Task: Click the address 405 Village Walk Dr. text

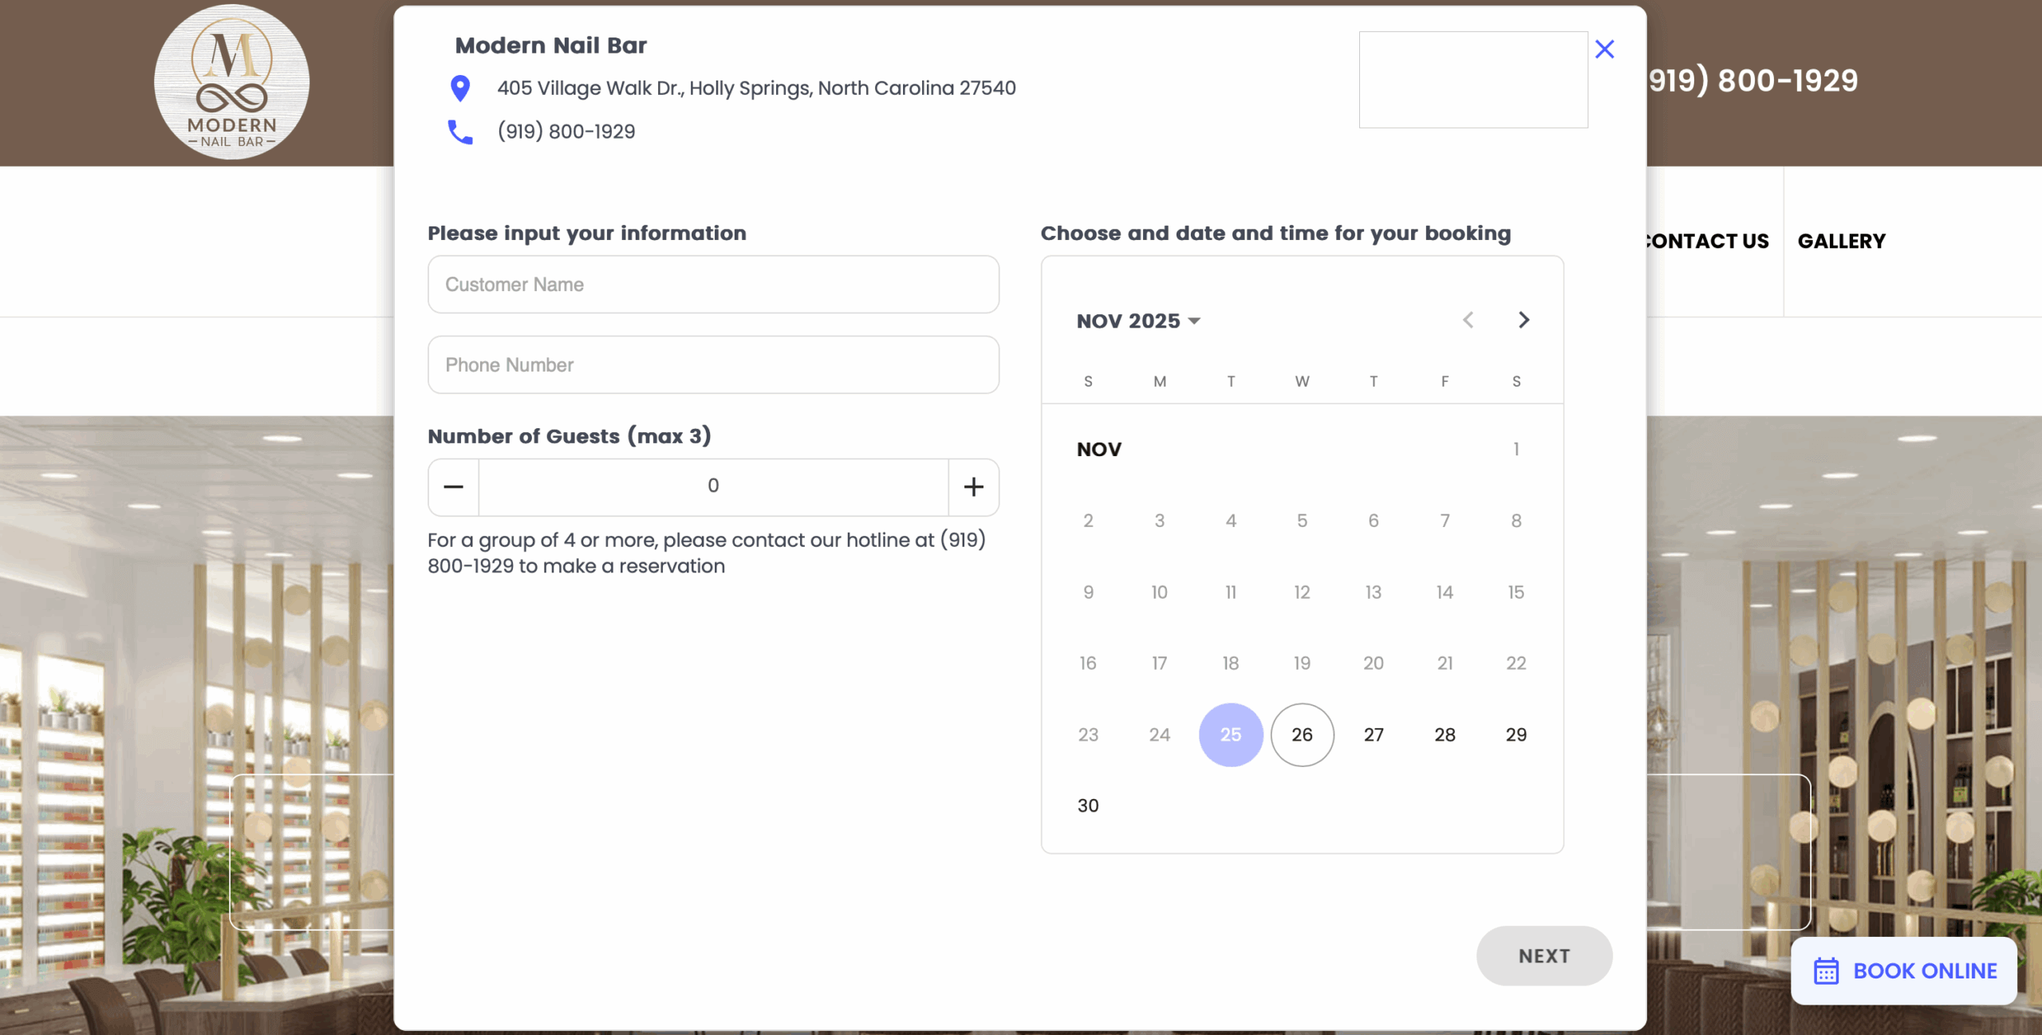Action: pos(756,88)
